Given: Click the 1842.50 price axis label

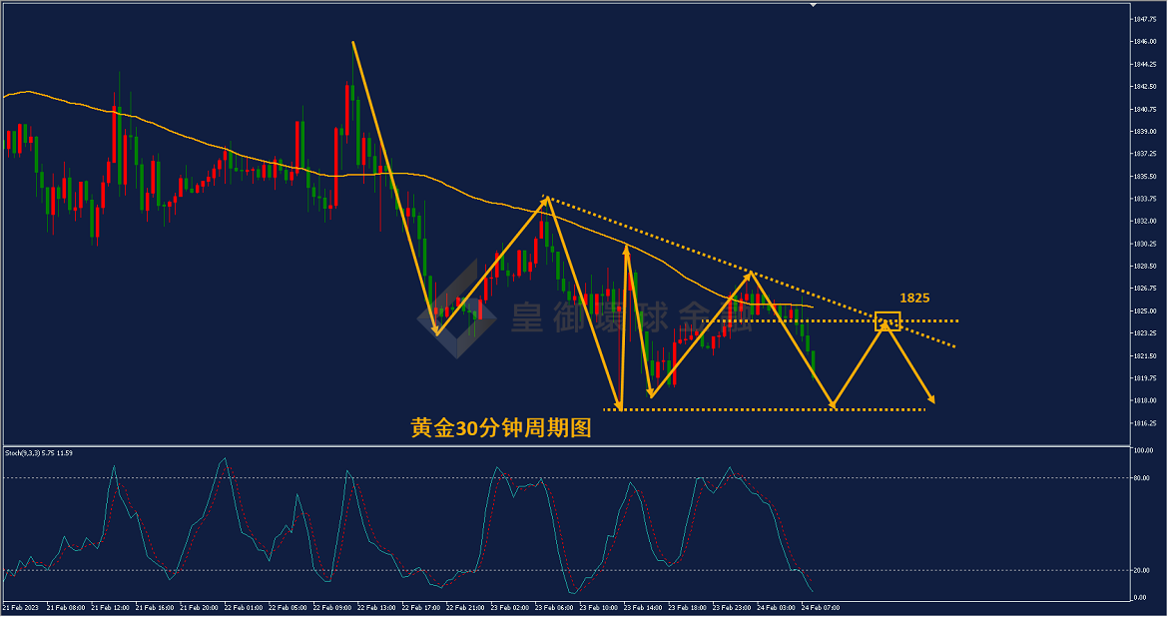Looking at the screenshot, I should (x=1146, y=87).
